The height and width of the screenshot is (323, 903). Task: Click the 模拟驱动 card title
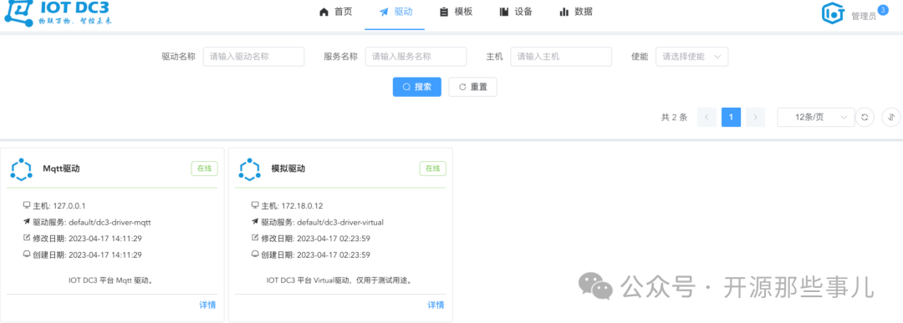[288, 169]
